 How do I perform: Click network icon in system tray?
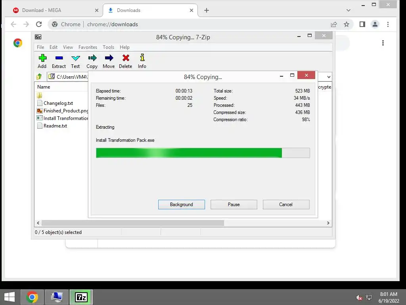coord(369,297)
